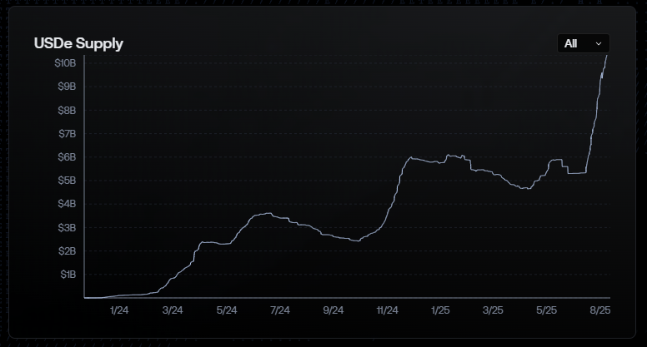Select the 8/25 date label
The height and width of the screenshot is (347, 647).
tap(599, 310)
